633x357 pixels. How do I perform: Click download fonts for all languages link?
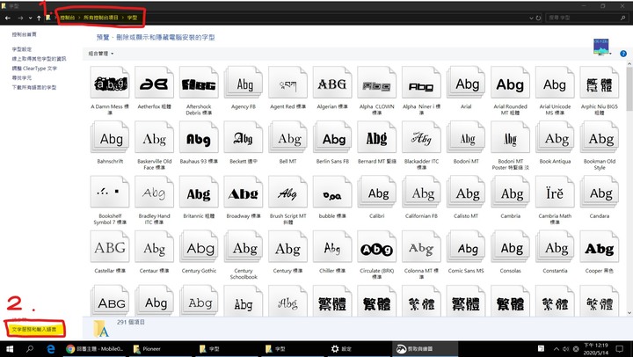[x=34, y=88]
